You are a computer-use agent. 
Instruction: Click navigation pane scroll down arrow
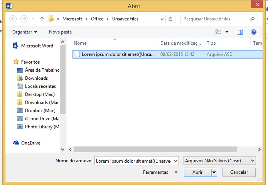click(x=63, y=150)
